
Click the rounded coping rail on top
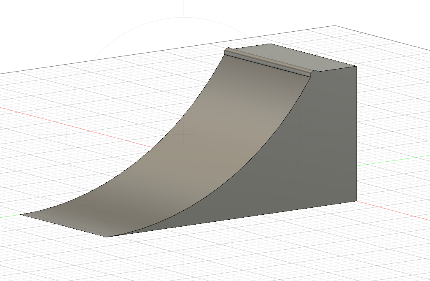[x=268, y=62]
